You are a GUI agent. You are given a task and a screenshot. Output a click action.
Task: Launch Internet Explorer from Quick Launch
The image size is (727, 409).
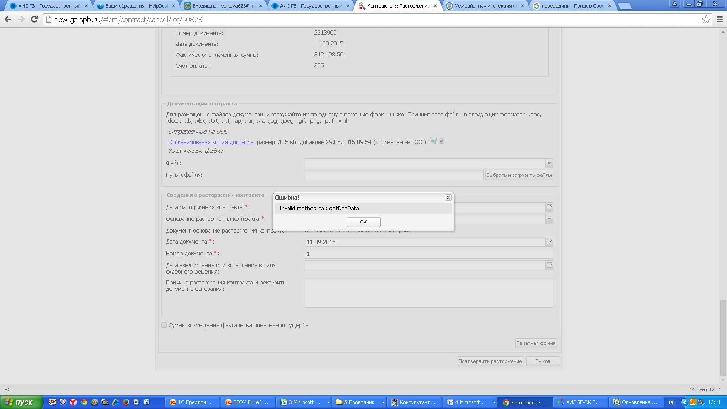(x=115, y=402)
